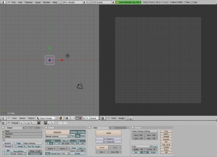Open the Blender Internal renderer dropdown
217x157 pixels.
pos(57,136)
